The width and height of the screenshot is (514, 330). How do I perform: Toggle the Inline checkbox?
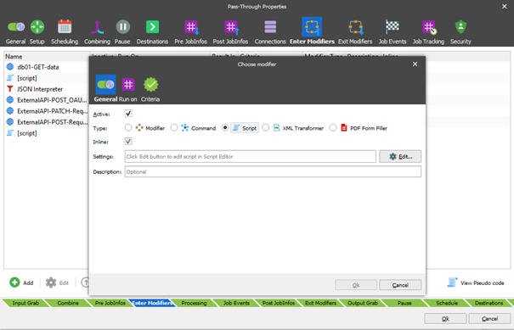click(x=128, y=142)
